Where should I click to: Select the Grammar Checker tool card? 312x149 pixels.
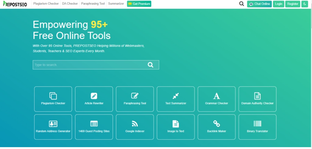pos(216,99)
